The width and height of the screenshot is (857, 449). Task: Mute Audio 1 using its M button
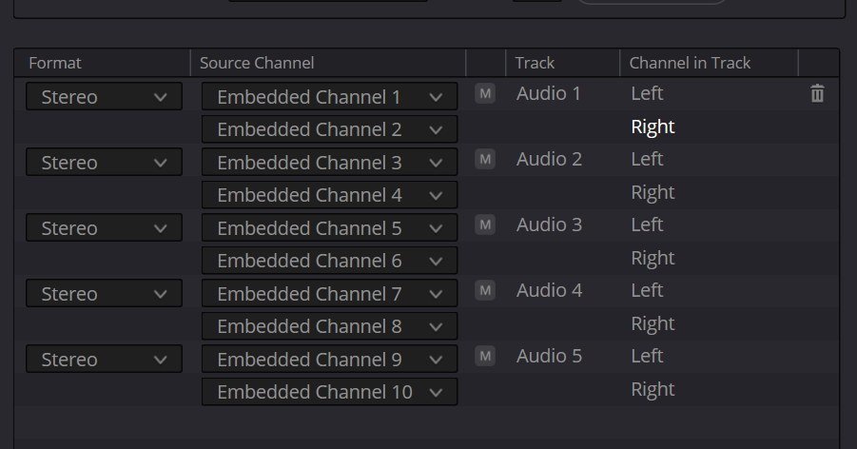(485, 93)
